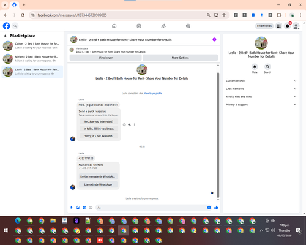
Task: Bookmark this page with the star icon
Action: tap(224, 15)
